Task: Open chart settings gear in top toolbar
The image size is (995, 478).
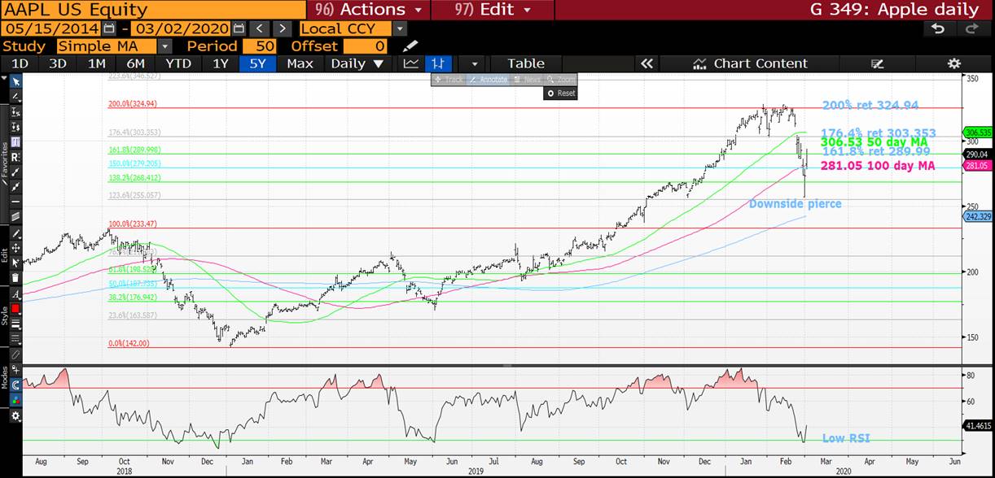Action: click(954, 63)
